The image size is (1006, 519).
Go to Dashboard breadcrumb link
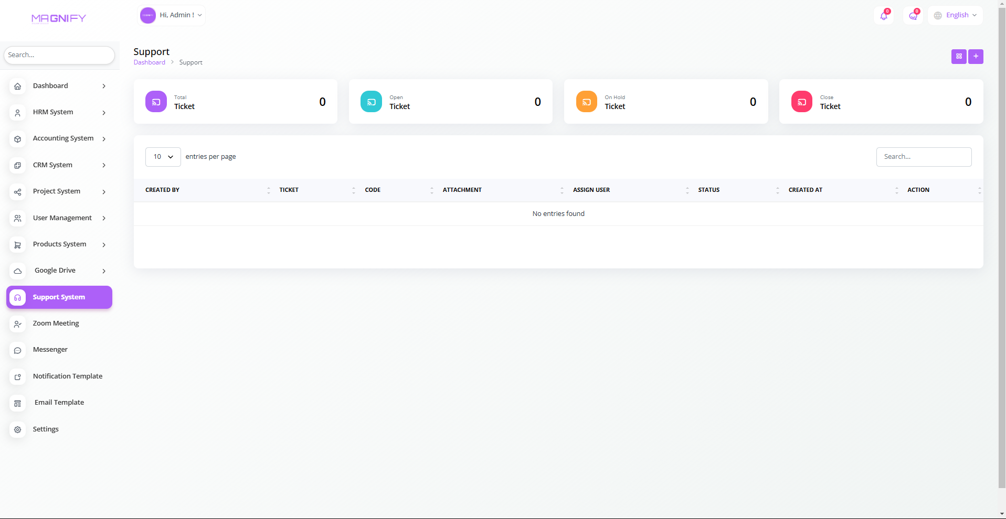tap(150, 62)
